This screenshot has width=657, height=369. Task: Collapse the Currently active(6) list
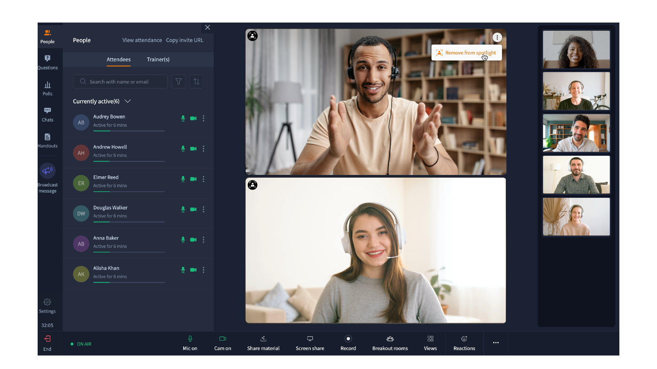[128, 101]
